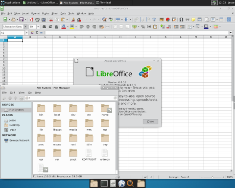Click the Print icon in Calc toolbar

pyautogui.click(x=37, y=20)
